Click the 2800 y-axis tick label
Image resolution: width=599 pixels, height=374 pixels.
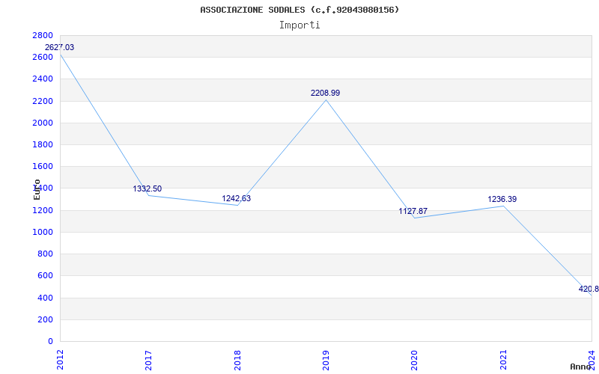[43, 35]
